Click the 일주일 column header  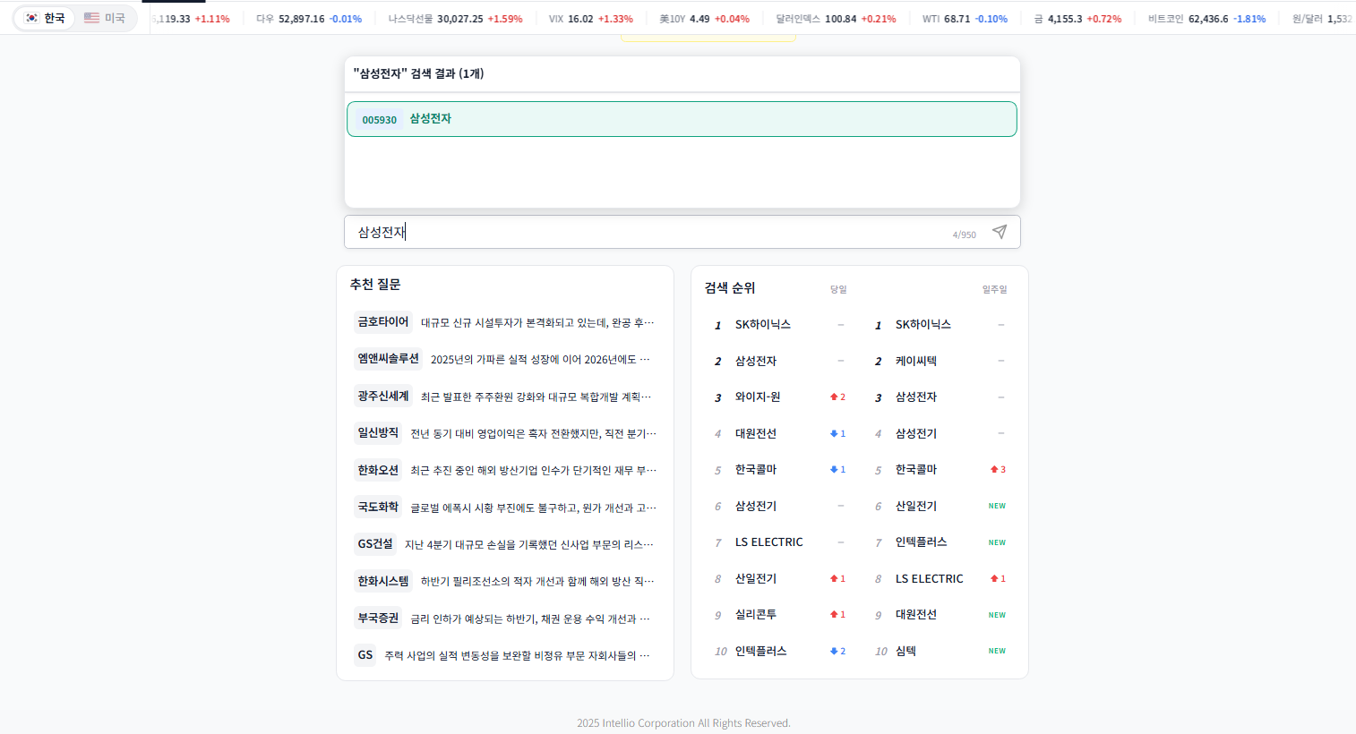point(994,289)
